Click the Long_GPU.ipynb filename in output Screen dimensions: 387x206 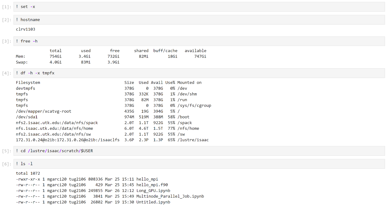tap(153, 191)
